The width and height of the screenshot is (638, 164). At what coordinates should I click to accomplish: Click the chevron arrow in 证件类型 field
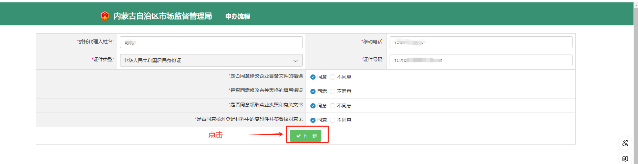point(295,61)
